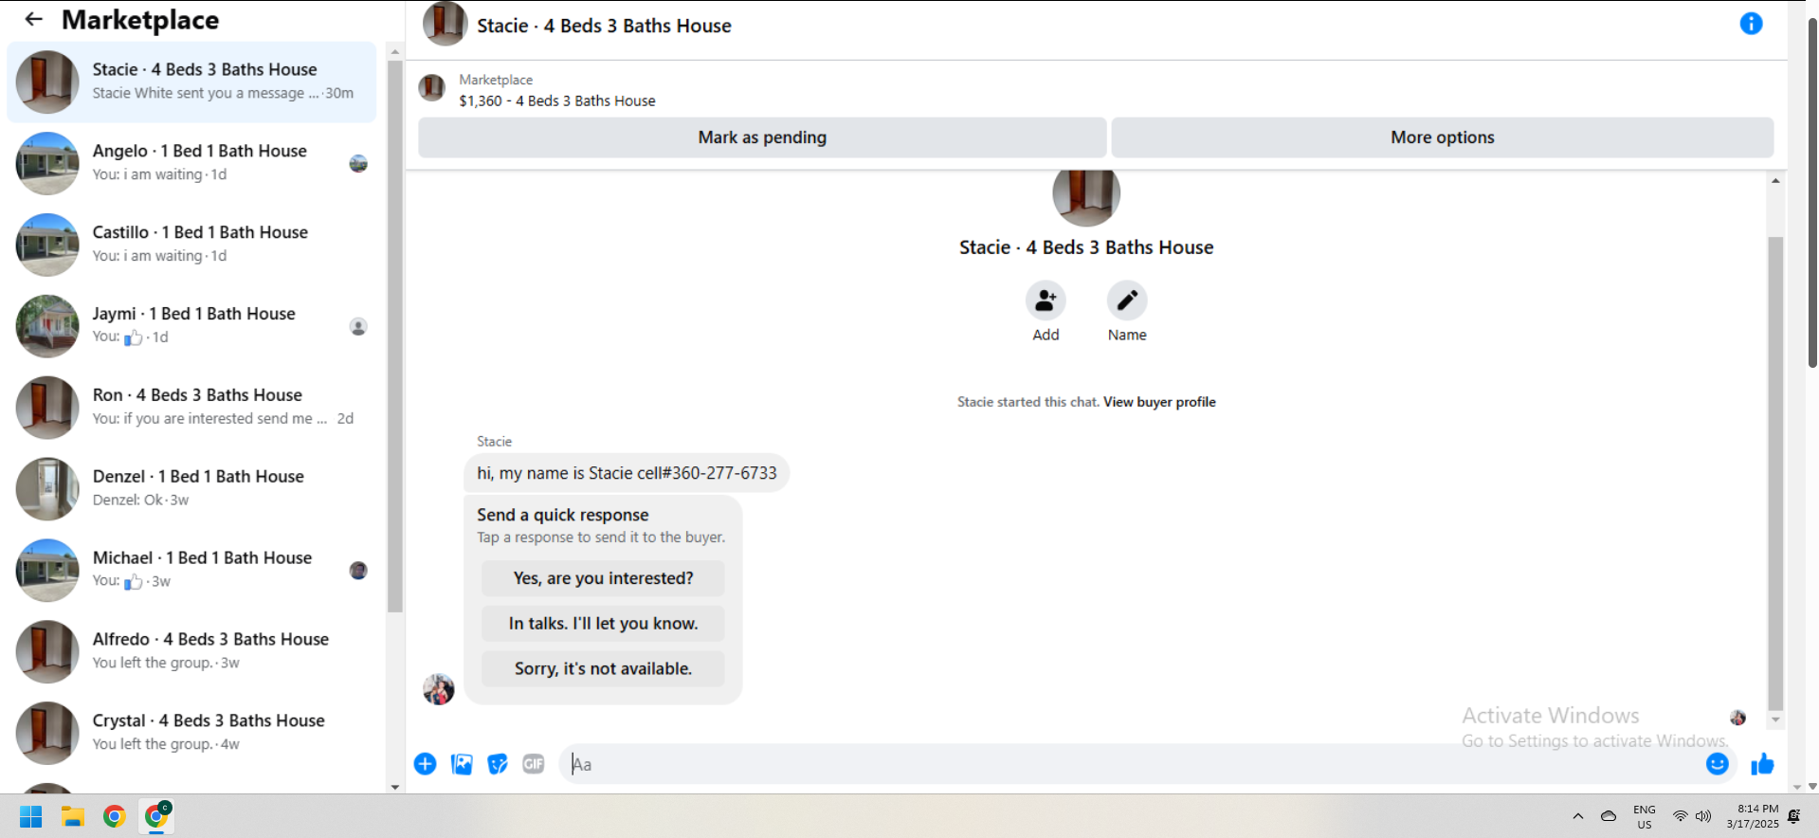Open more actions with the blue plus icon

426,764
